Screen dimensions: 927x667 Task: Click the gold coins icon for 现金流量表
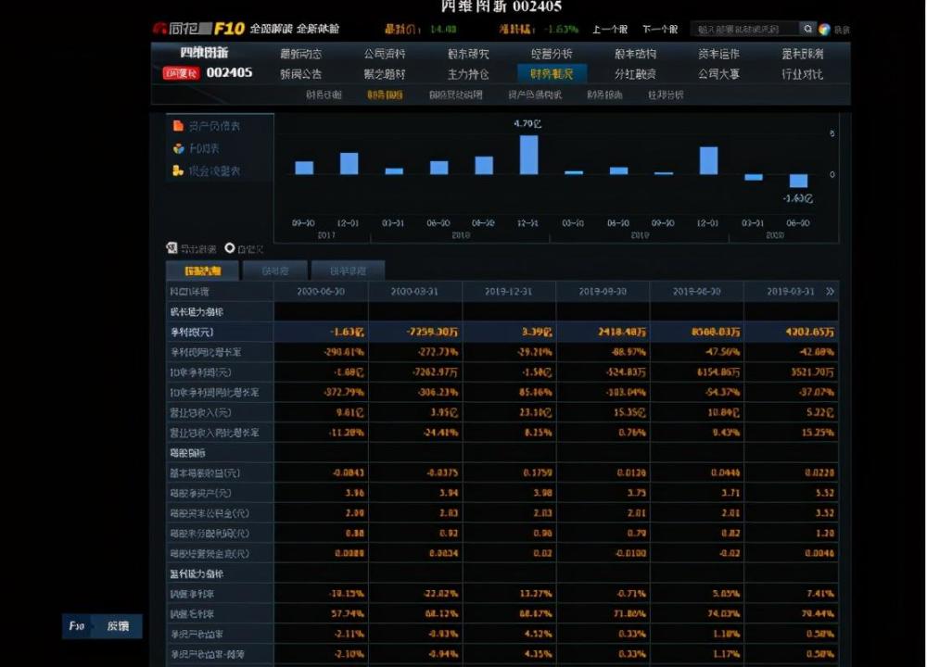[x=178, y=170]
